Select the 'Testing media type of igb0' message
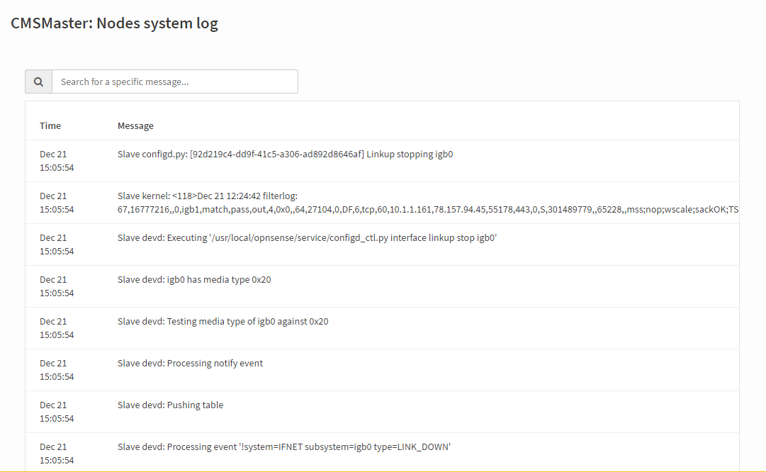 pos(223,322)
